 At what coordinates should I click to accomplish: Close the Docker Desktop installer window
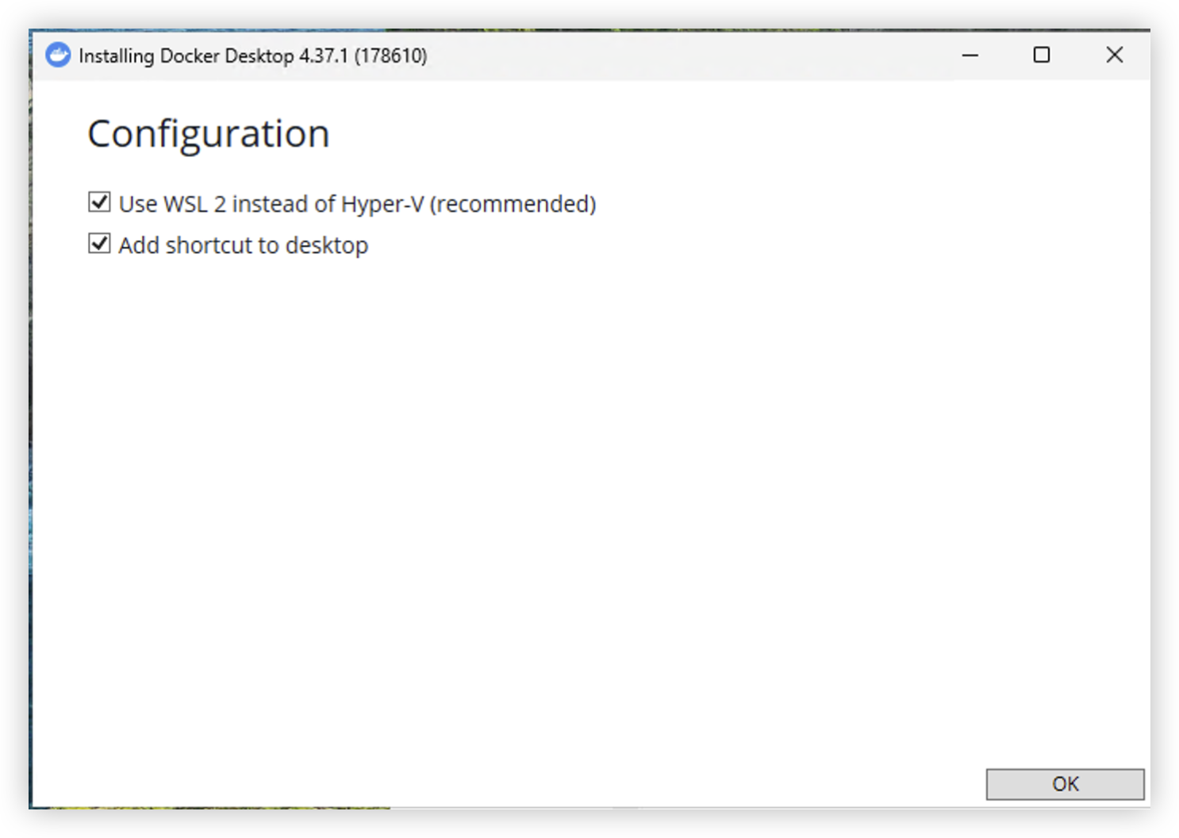tap(1114, 55)
